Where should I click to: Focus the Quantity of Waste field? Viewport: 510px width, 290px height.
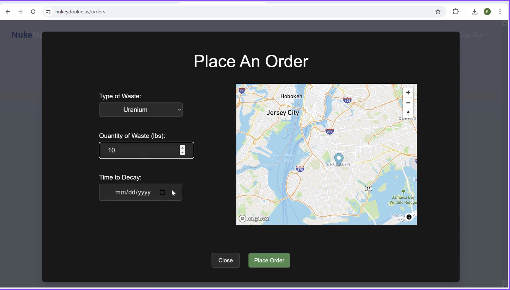coord(147,150)
